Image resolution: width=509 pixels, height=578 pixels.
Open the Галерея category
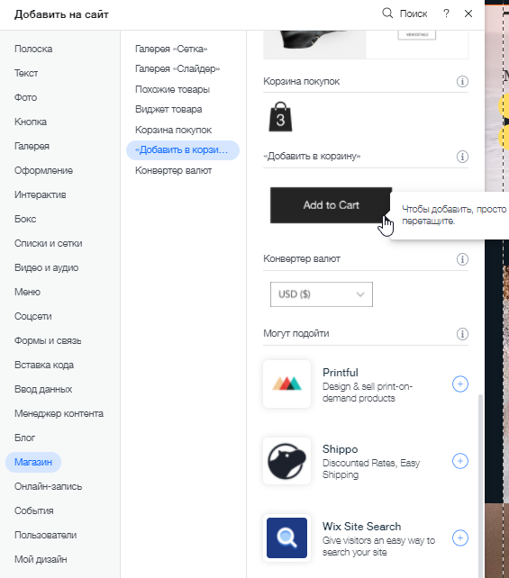32,146
